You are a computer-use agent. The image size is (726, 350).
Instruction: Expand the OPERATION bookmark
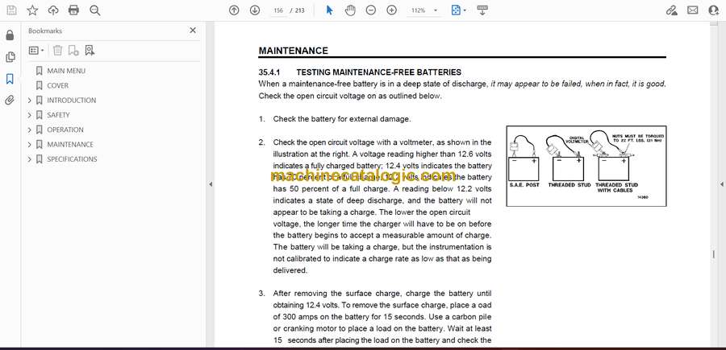[30, 130]
